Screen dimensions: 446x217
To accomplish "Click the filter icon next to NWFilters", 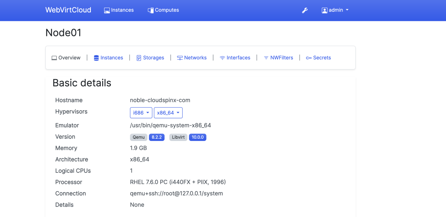I will click(266, 58).
